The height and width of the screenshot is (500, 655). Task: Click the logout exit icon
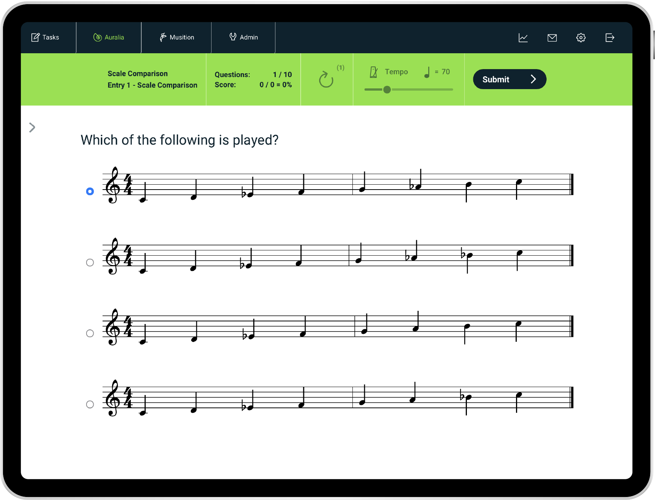pos(610,38)
